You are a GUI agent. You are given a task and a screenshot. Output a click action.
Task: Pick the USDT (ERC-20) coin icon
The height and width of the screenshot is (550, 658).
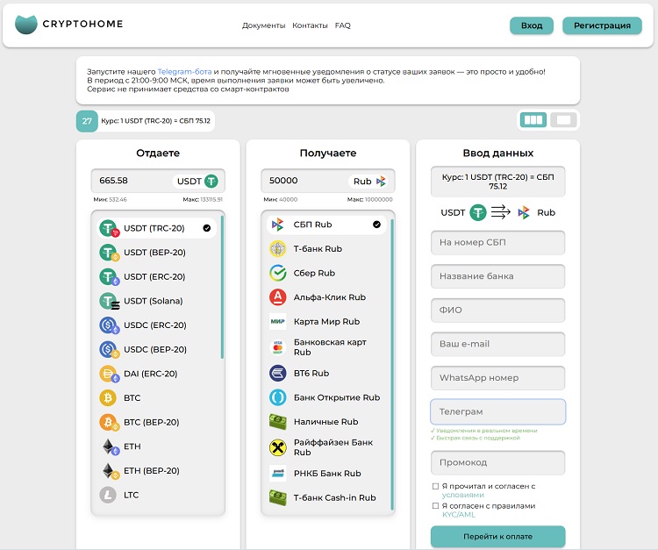tap(109, 277)
